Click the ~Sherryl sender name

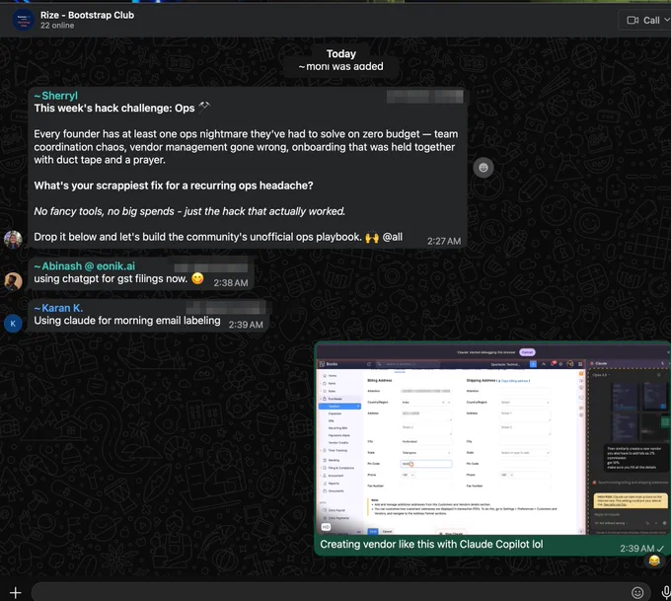56,96
